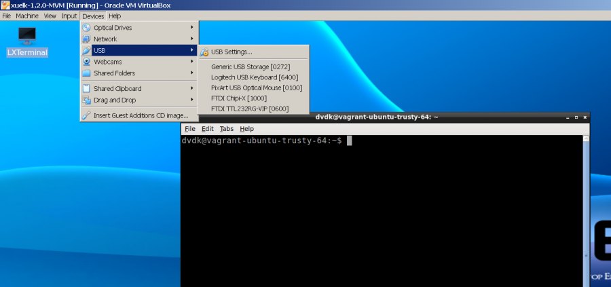The width and height of the screenshot is (611, 287).
Task: Select the PixArt USB Optical Mouse entry
Action: 256,88
